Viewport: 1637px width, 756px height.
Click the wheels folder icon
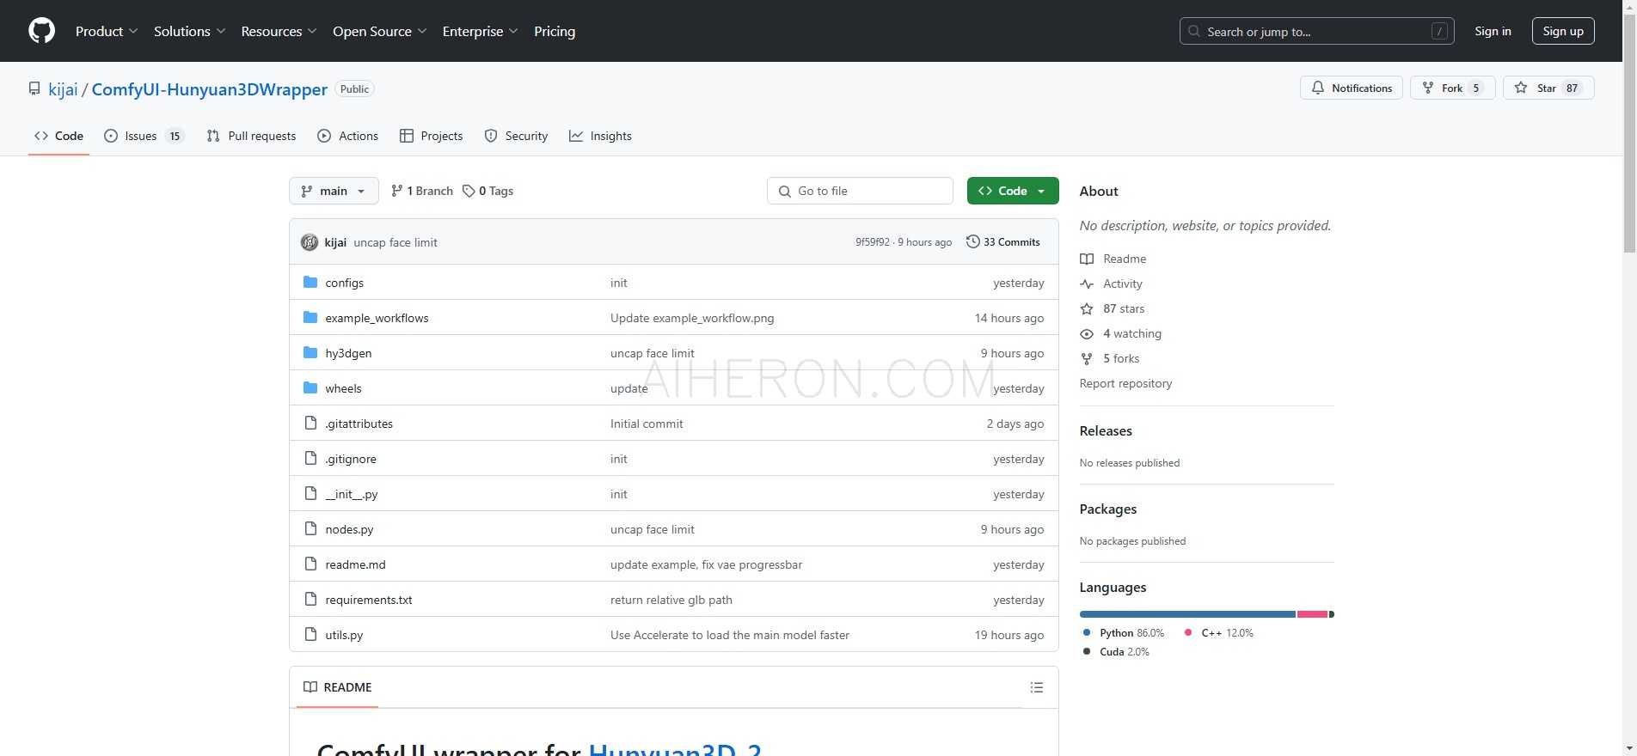tap(310, 387)
